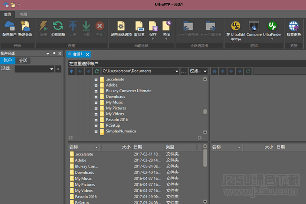Click the 连接 connect lightning icon
This screenshot has width=306, height=204.
44,29
